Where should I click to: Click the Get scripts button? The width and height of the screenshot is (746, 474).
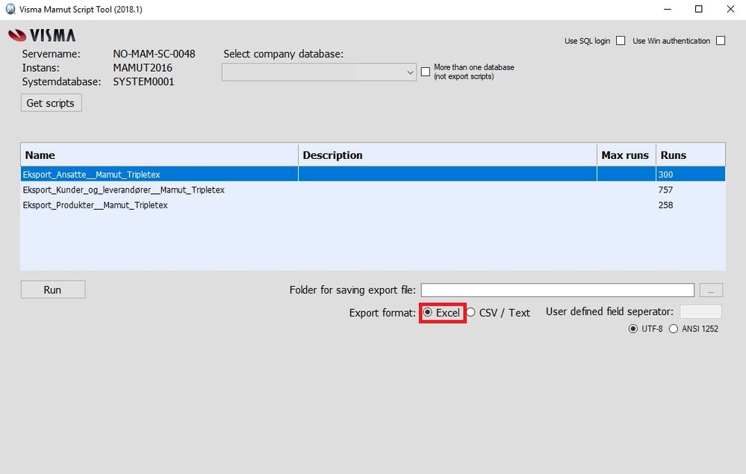point(51,103)
